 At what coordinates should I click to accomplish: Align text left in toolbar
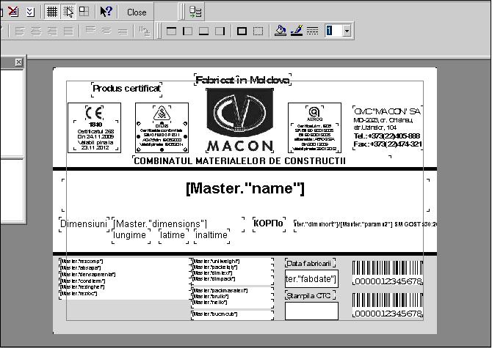click(x=19, y=31)
